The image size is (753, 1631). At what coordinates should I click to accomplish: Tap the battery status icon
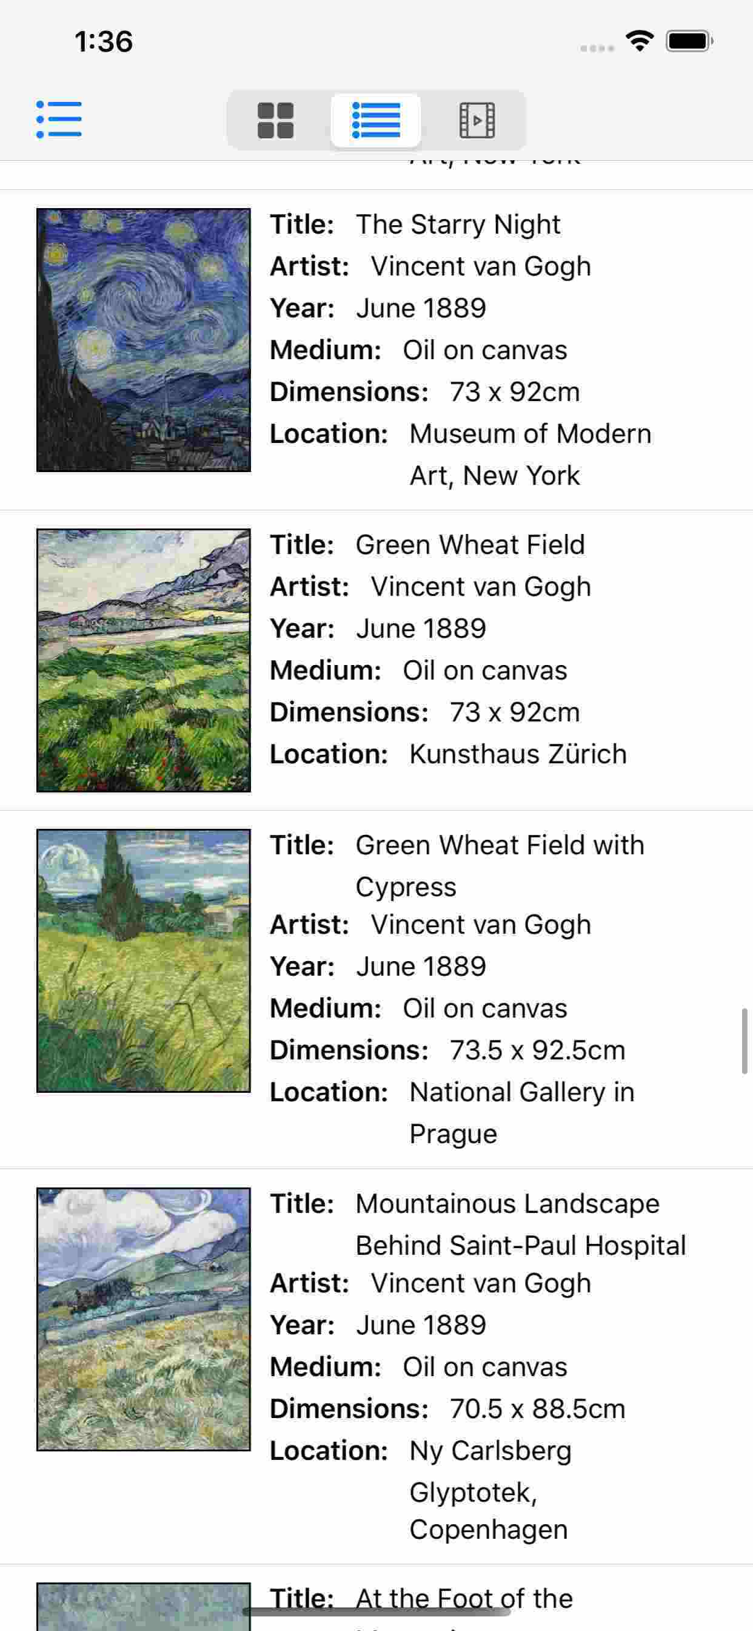click(689, 42)
